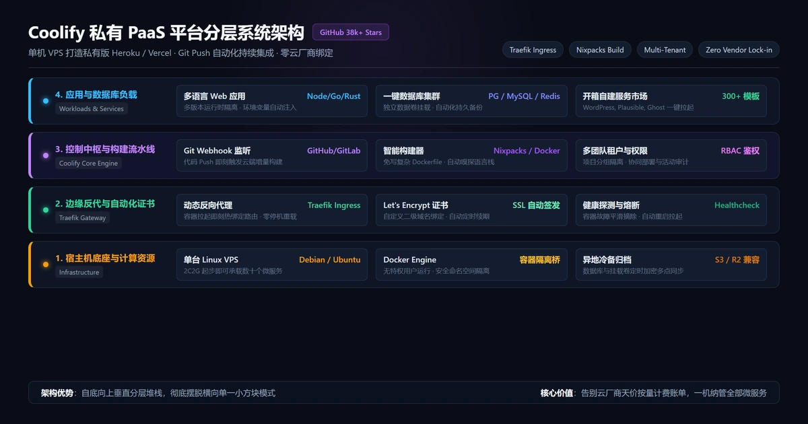Click the GitHub 38k+ Stars badge

351,32
